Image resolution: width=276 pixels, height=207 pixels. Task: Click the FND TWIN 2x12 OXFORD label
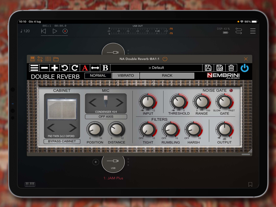pos(61,136)
